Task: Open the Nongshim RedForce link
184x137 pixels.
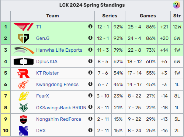Action: point(59,119)
